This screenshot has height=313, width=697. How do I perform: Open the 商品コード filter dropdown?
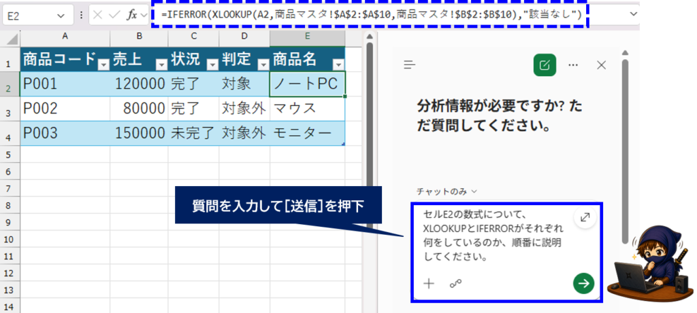(103, 65)
